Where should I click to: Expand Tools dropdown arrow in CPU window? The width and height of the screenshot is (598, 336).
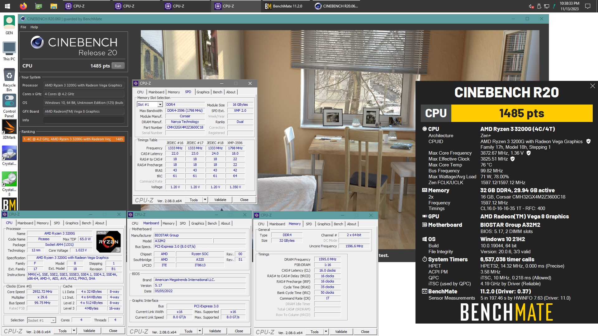74,331
